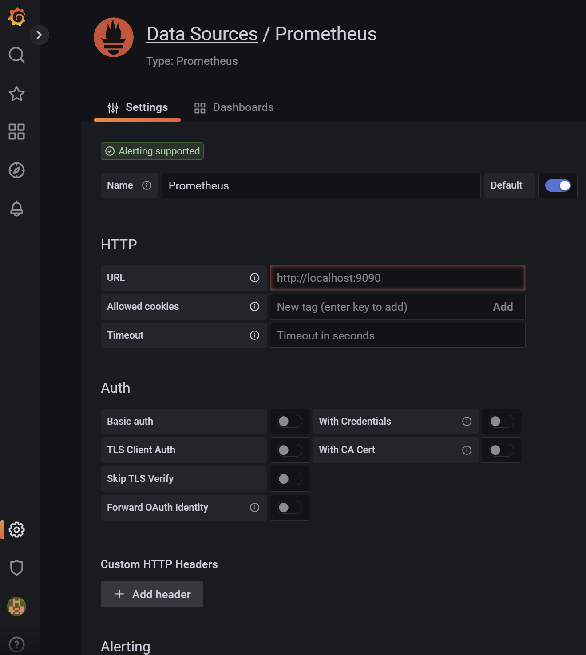The image size is (586, 655).
Task: Click the Custom HTTP Headers heading
Action: [x=159, y=564]
